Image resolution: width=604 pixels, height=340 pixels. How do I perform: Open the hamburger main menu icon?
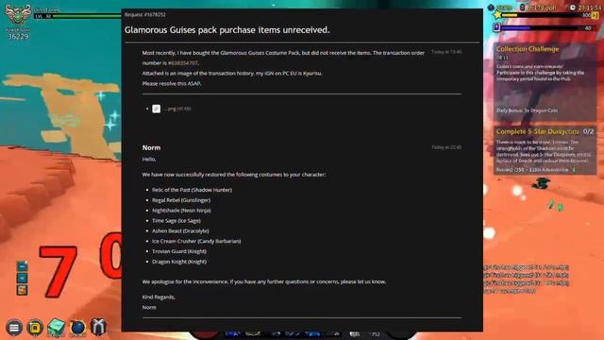point(14,328)
